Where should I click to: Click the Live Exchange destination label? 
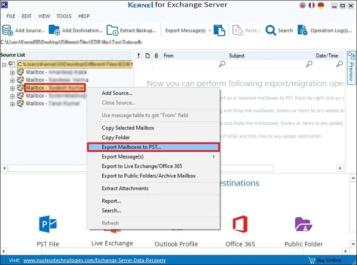pyautogui.click(x=112, y=244)
